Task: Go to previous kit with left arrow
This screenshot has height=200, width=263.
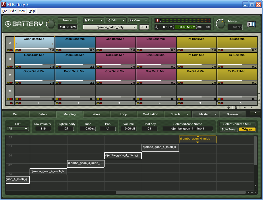Action: coord(142,27)
